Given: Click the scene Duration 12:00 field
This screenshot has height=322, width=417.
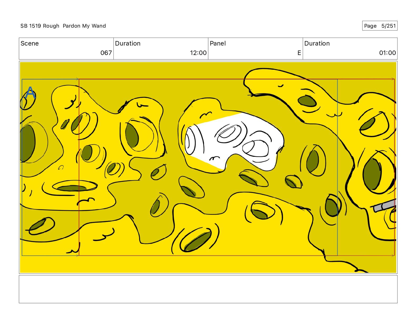Looking at the screenshot, I should pos(161,49).
